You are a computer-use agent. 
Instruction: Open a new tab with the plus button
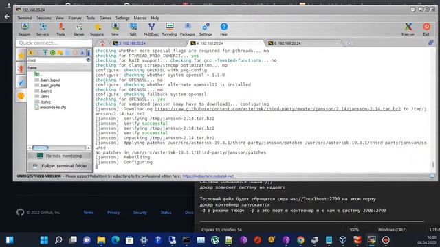(x=349, y=43)
